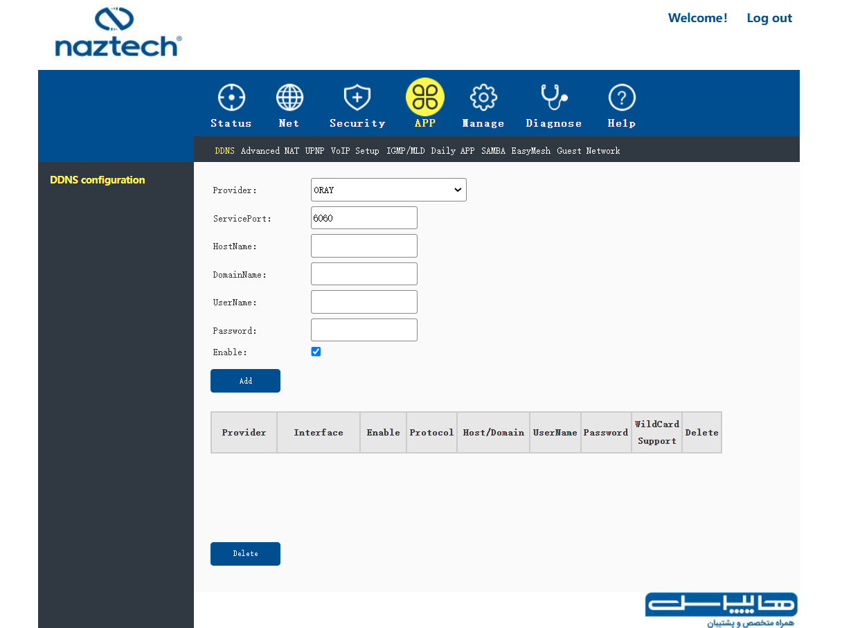This screenshot has width=842, height=628.
Task: Focus the ServicePort field containing 6060
Action: click(x=364, y=217)
